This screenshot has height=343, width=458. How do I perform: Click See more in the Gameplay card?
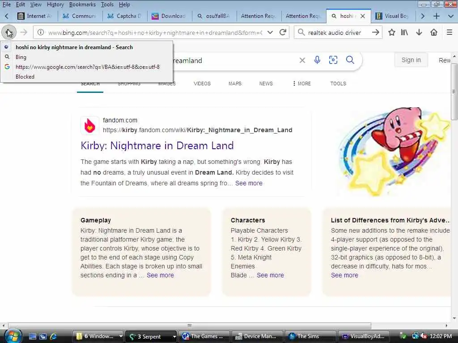point(160,275)
